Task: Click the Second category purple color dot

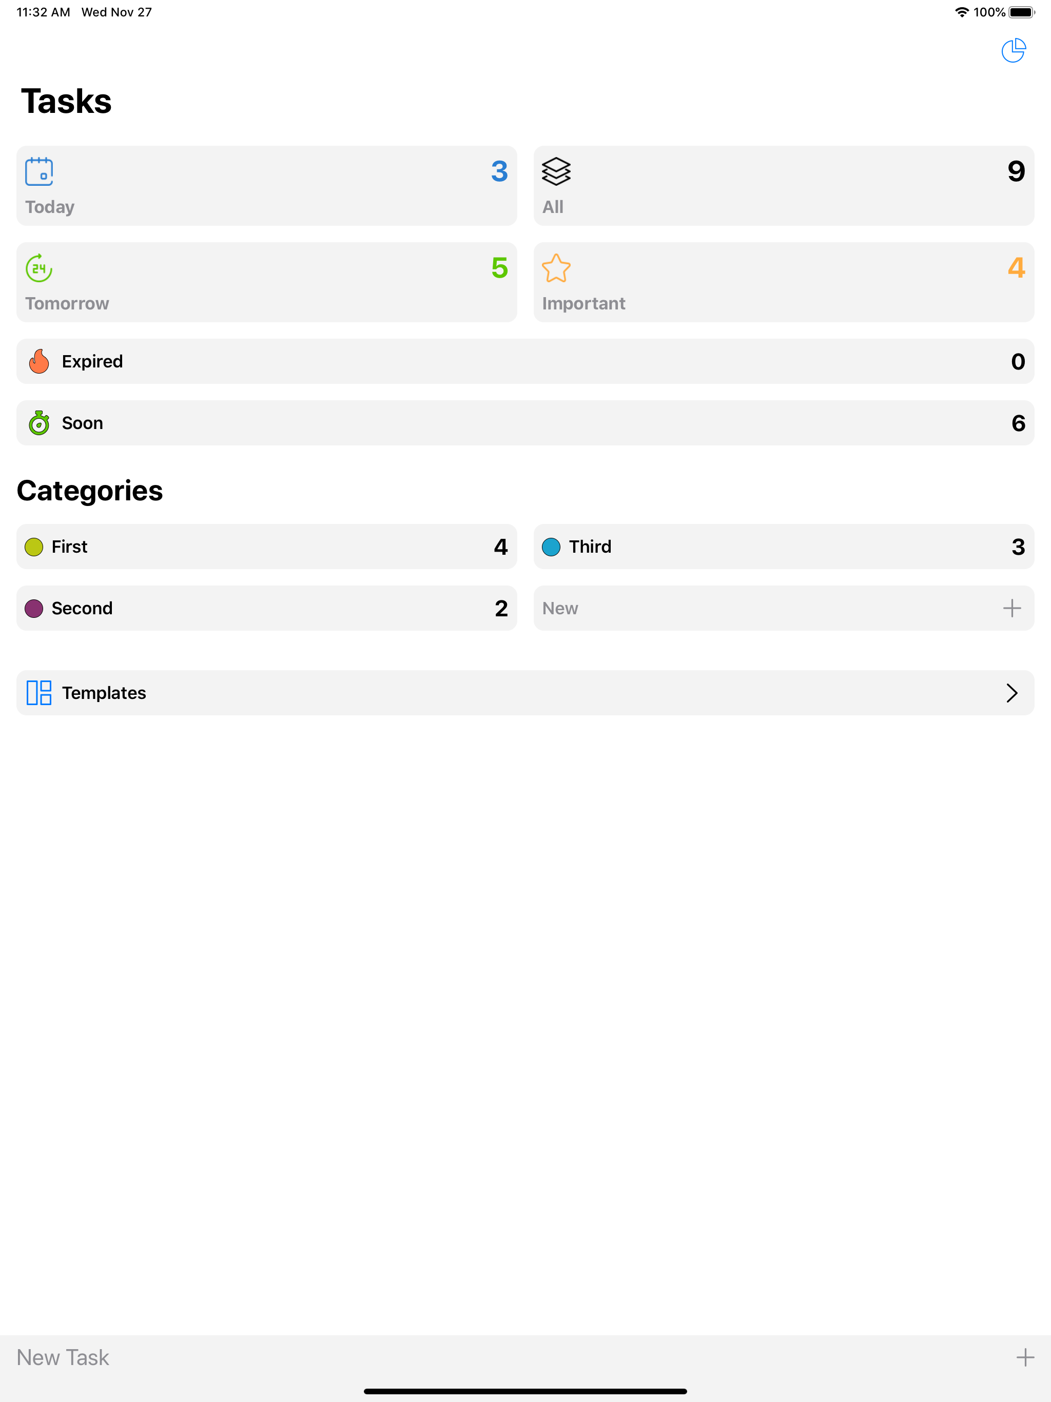Action: coord(33,609)
